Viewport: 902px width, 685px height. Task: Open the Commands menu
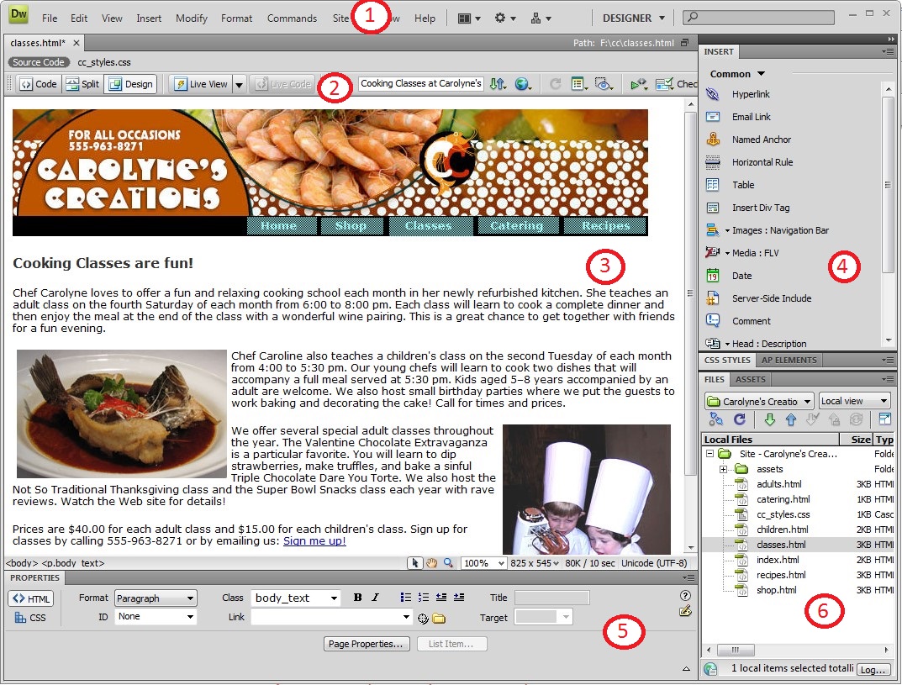(x=292, y=18)
